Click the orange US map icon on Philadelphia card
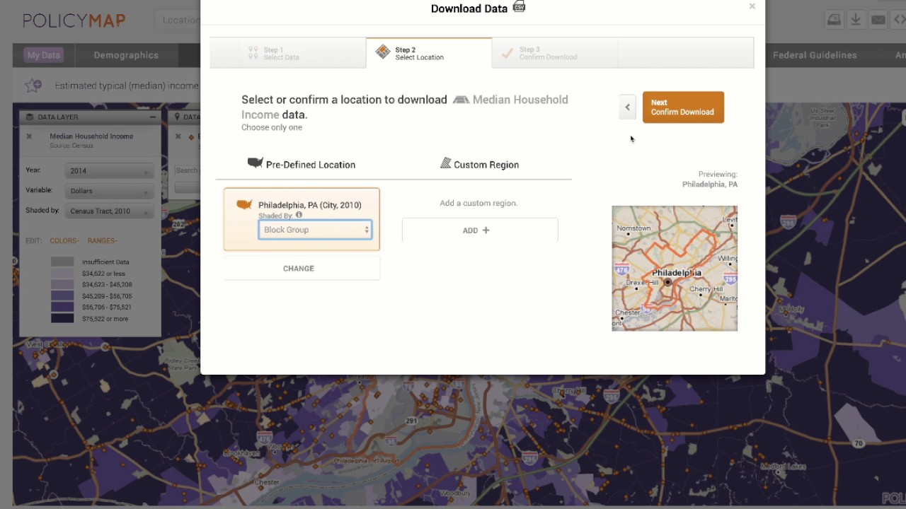The height and width of the screenshot is (509, 906). tap(244, 204)
